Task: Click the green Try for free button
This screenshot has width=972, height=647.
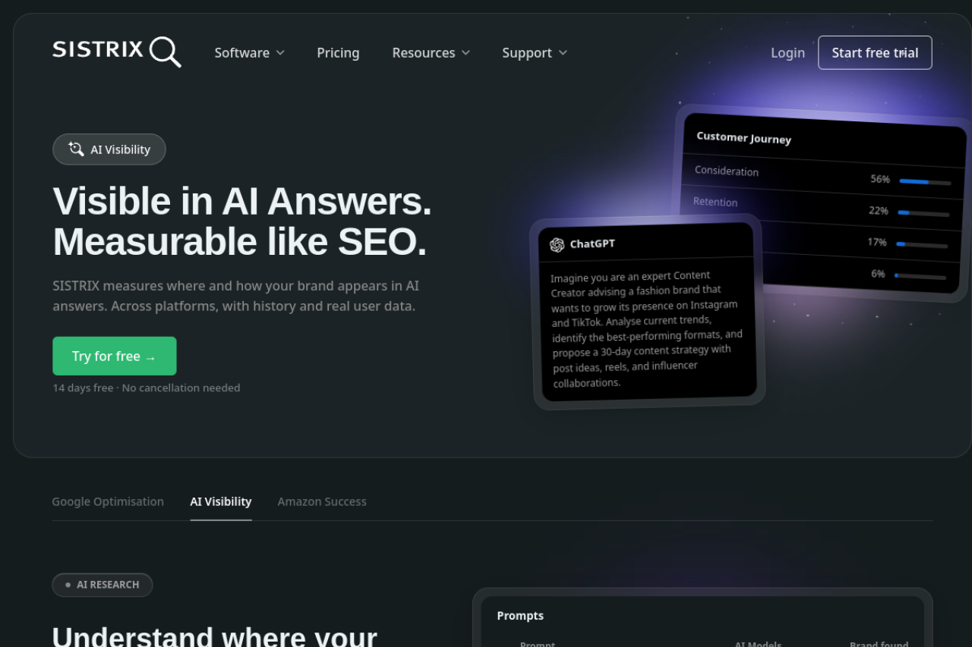Action: [115, 356]
